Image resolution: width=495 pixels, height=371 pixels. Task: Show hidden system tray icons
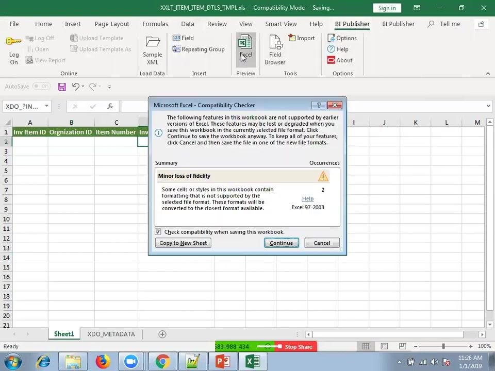399,362
